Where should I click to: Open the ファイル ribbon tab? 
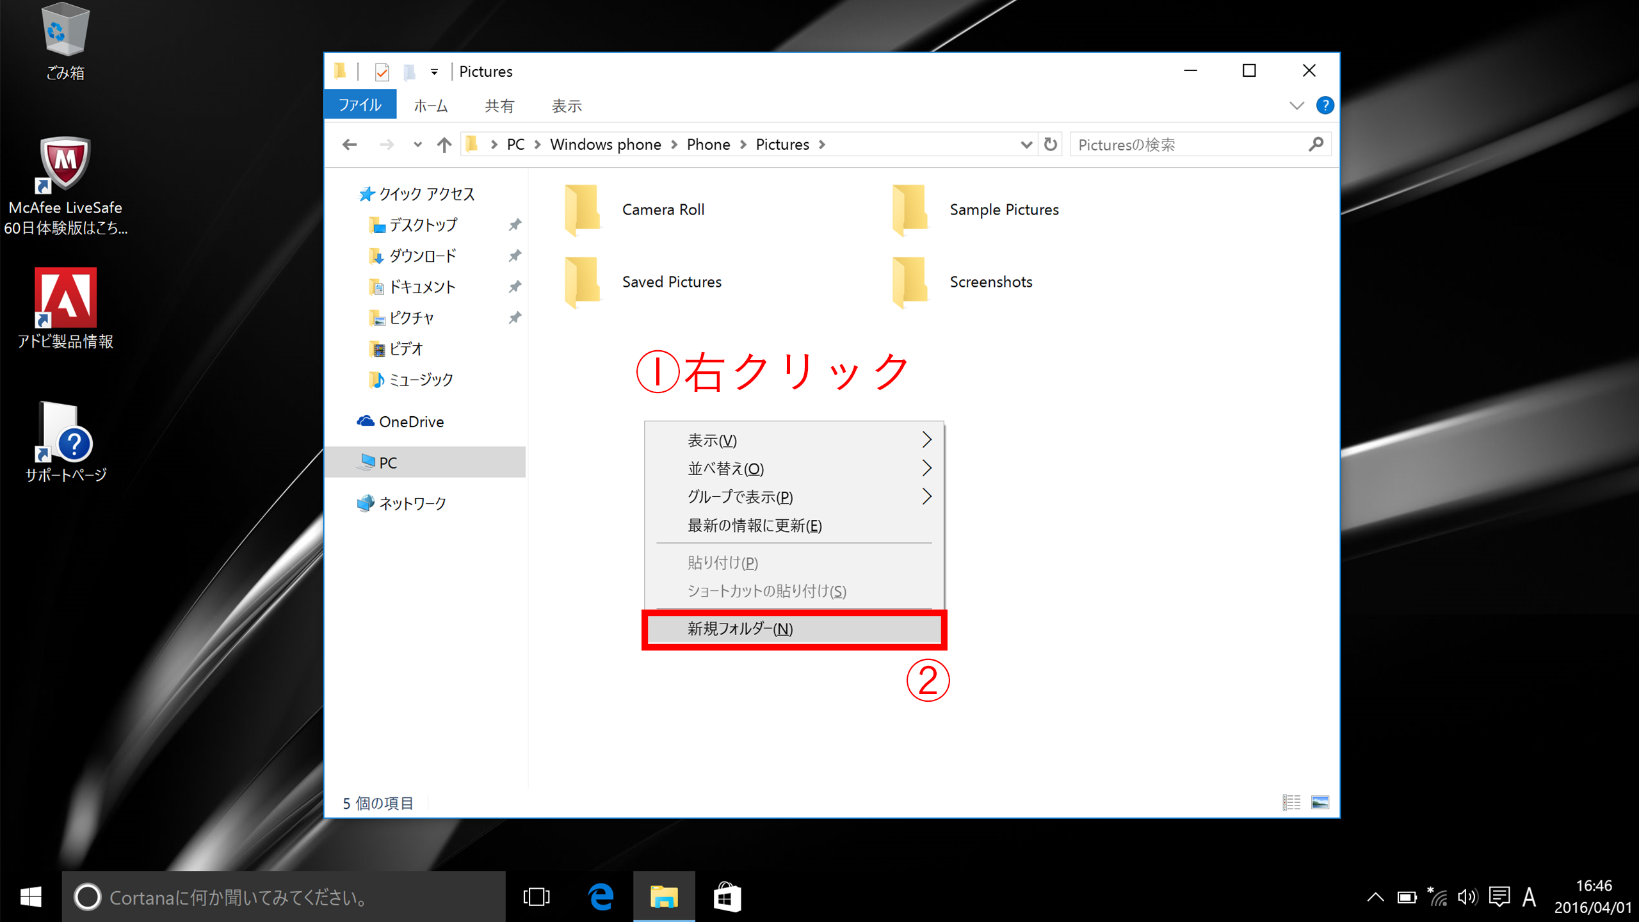point(360,105)
